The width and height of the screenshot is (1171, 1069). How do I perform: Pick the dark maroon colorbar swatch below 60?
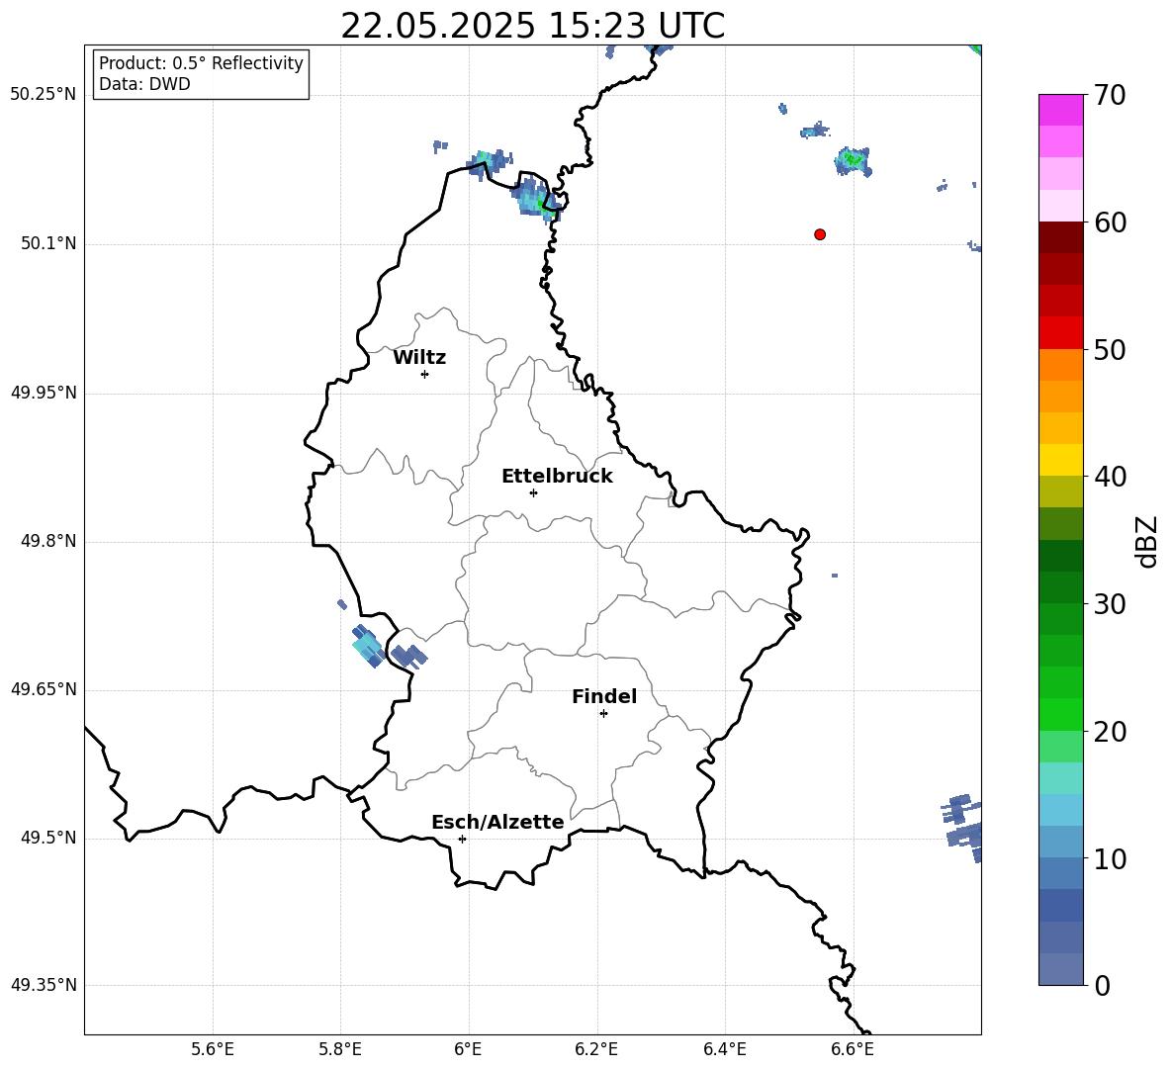(1060, 237)
